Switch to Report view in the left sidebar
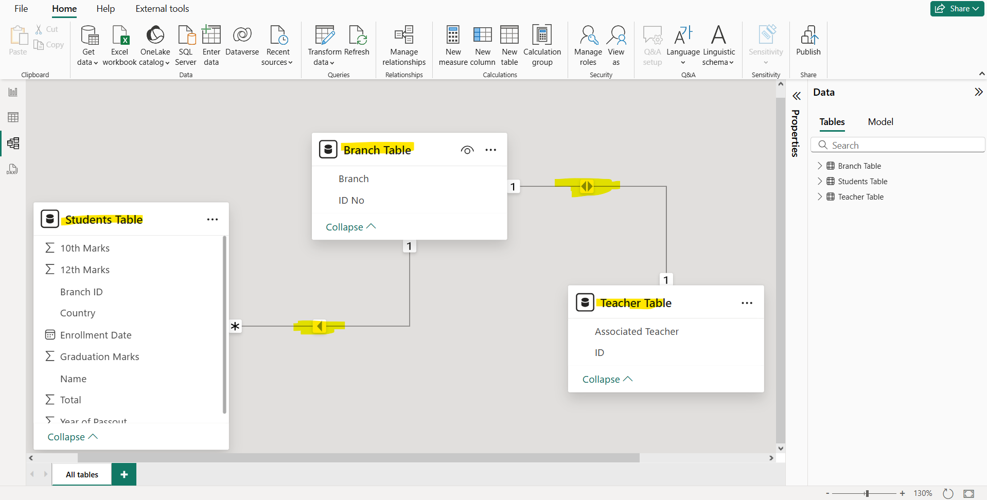Image resolution: width=987 pixels, height=500 pixels. point(13,92)
